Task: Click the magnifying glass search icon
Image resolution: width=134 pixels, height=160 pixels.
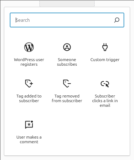Action: [x=117, y=20]
